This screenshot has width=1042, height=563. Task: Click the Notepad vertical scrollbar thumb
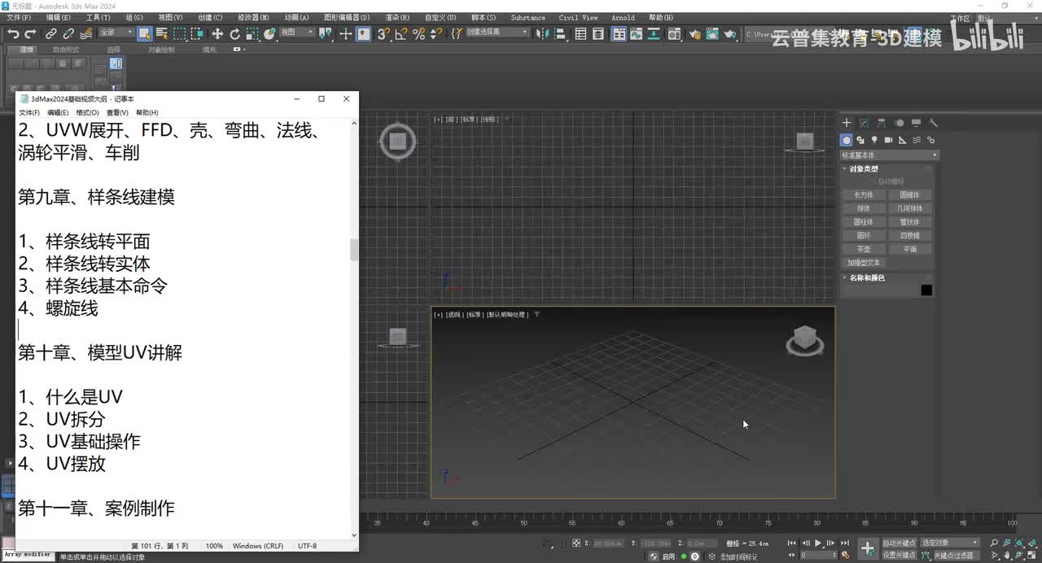(354, 250)
